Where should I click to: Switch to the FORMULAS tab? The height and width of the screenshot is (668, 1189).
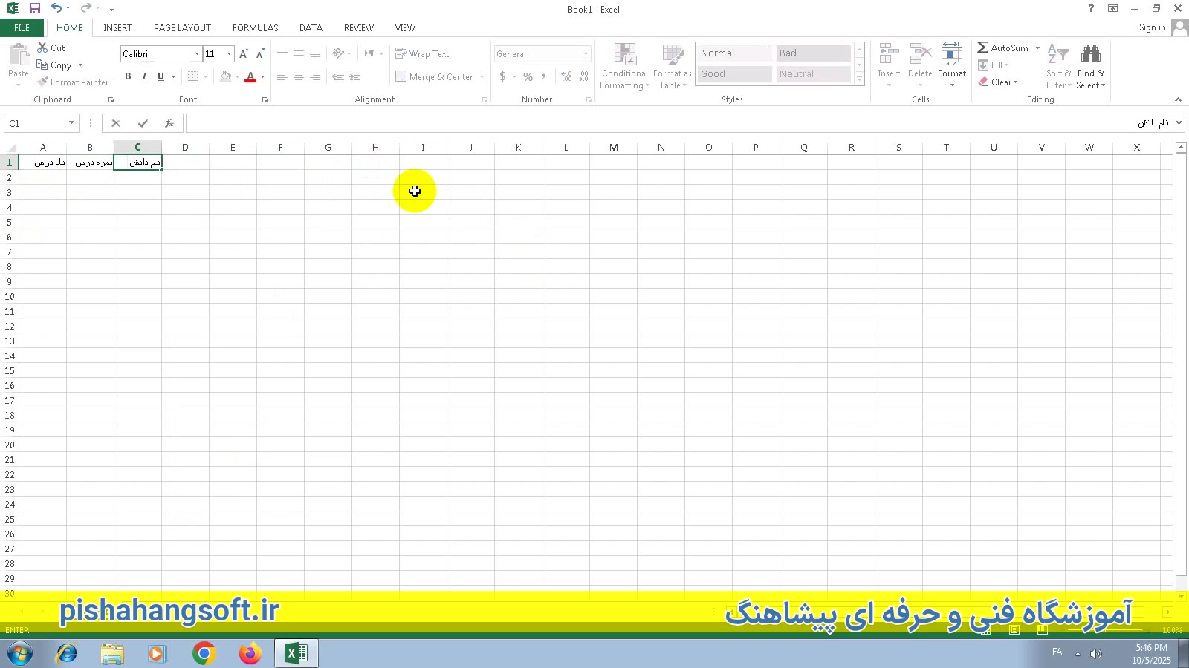tap(255, 28)
